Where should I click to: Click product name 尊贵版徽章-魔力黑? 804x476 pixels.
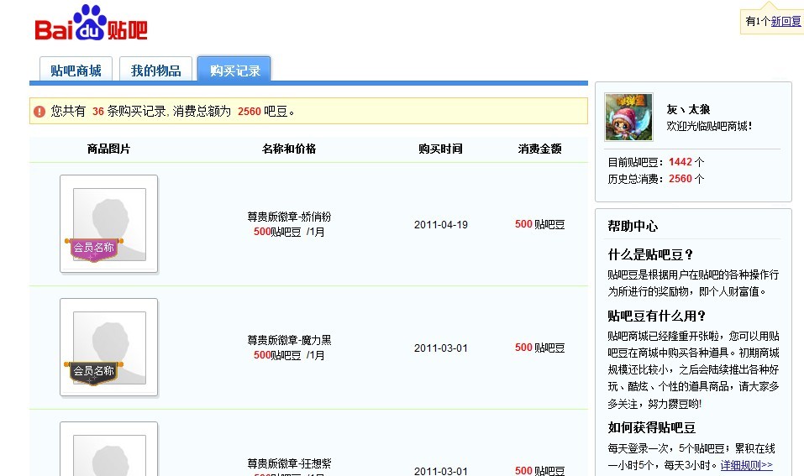[x=289, y=340]
